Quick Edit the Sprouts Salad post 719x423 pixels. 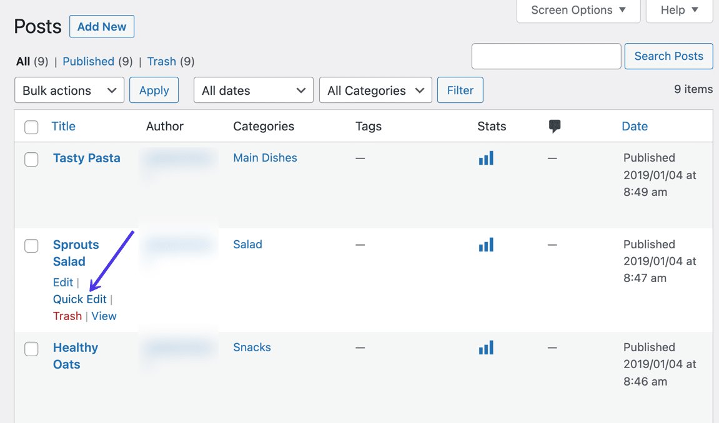click(x=79, y=299)
